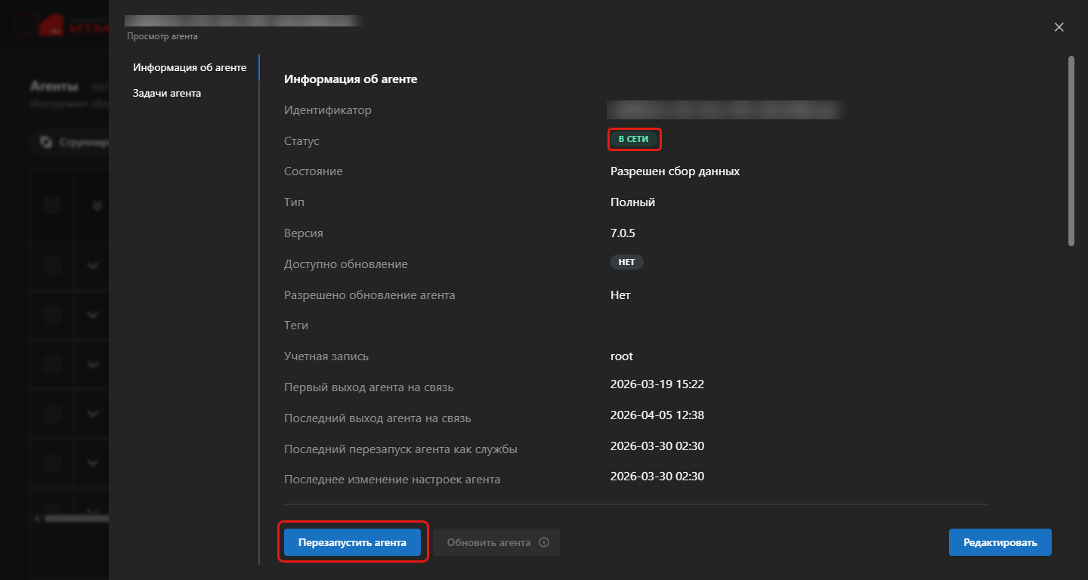Switch to the Задачи агента tab
1088x580 pixels.
click(x=167, y=93)
